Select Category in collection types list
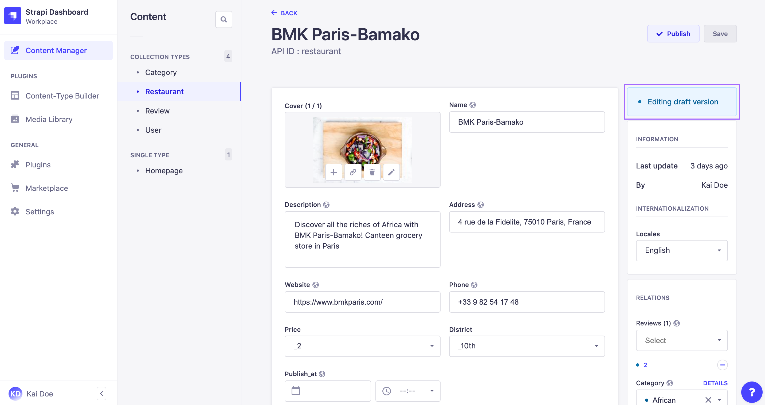The image size is (765, 405). coord(161,72)
